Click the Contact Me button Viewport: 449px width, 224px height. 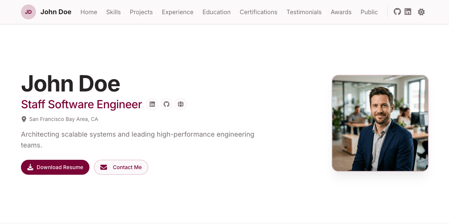point(121,167)
